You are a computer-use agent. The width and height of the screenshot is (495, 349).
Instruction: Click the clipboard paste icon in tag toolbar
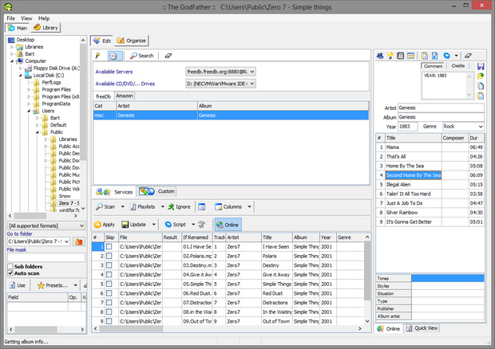[x=425, y=56]
